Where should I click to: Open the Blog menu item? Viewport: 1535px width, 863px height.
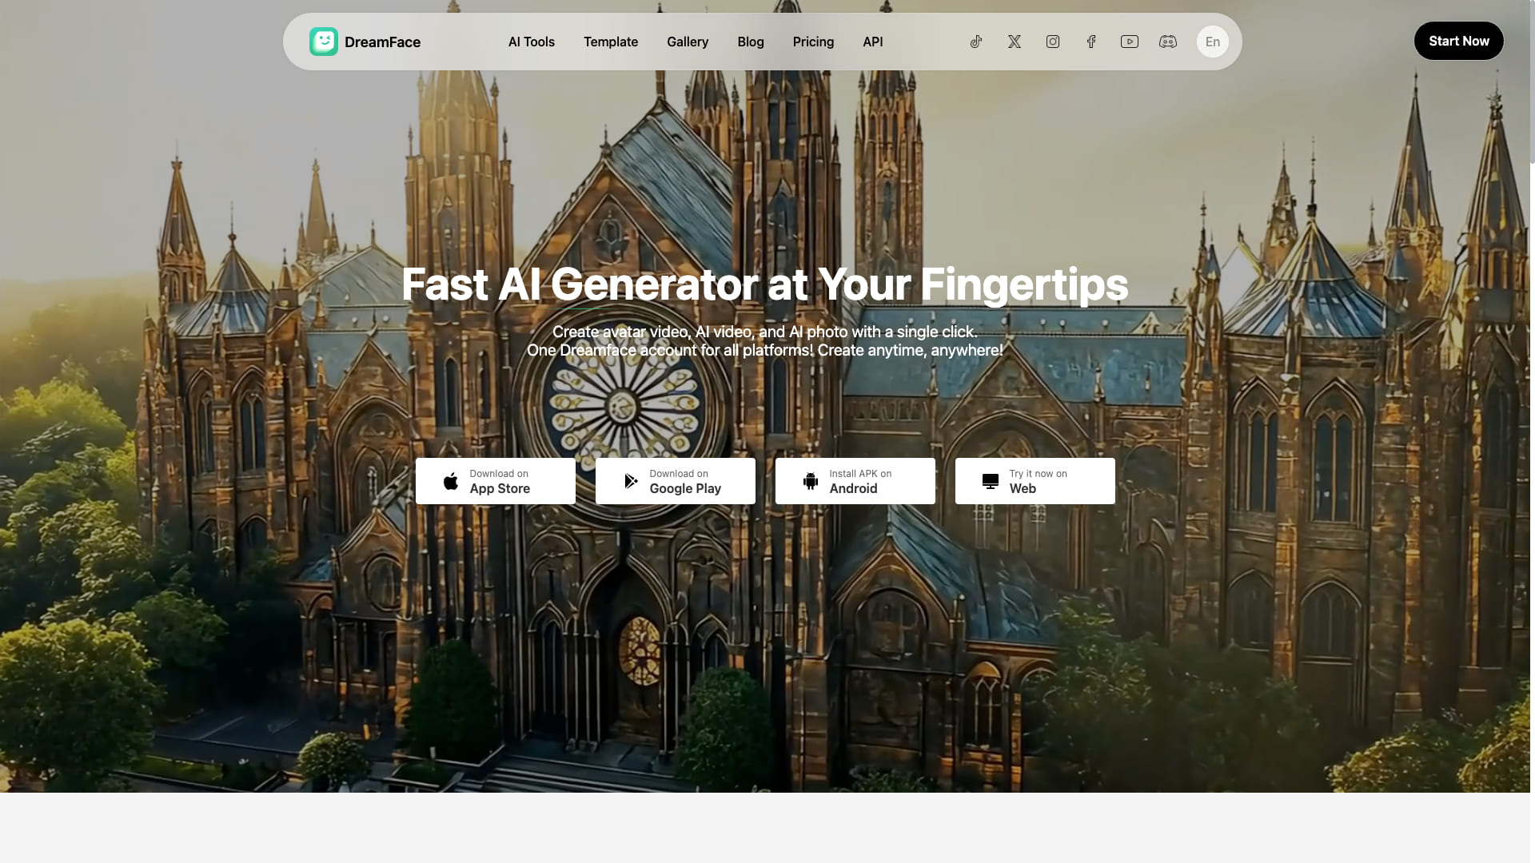click(x=751, y=42)
